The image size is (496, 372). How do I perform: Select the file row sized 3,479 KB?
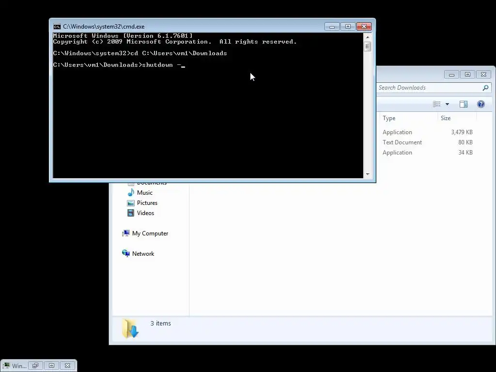point(427,132)
